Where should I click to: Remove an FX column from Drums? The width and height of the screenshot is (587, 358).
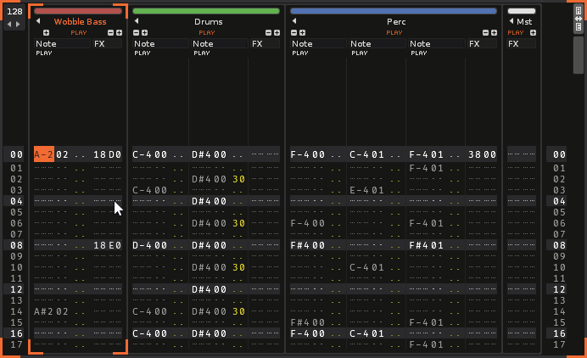point(268,32)
